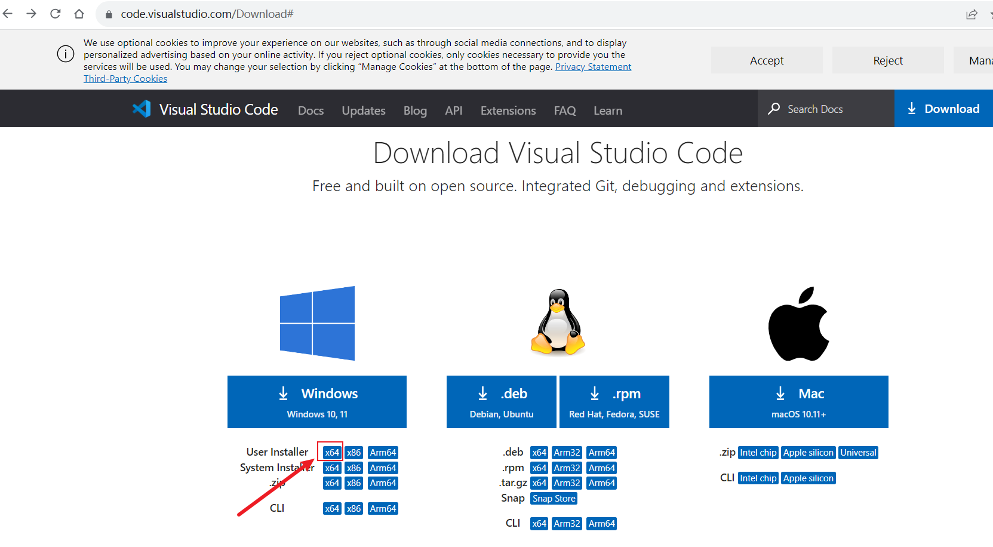Download the .rpm Red Hat, Fedora, SUSE package
The image size is (993, 547).
point(614,402)
